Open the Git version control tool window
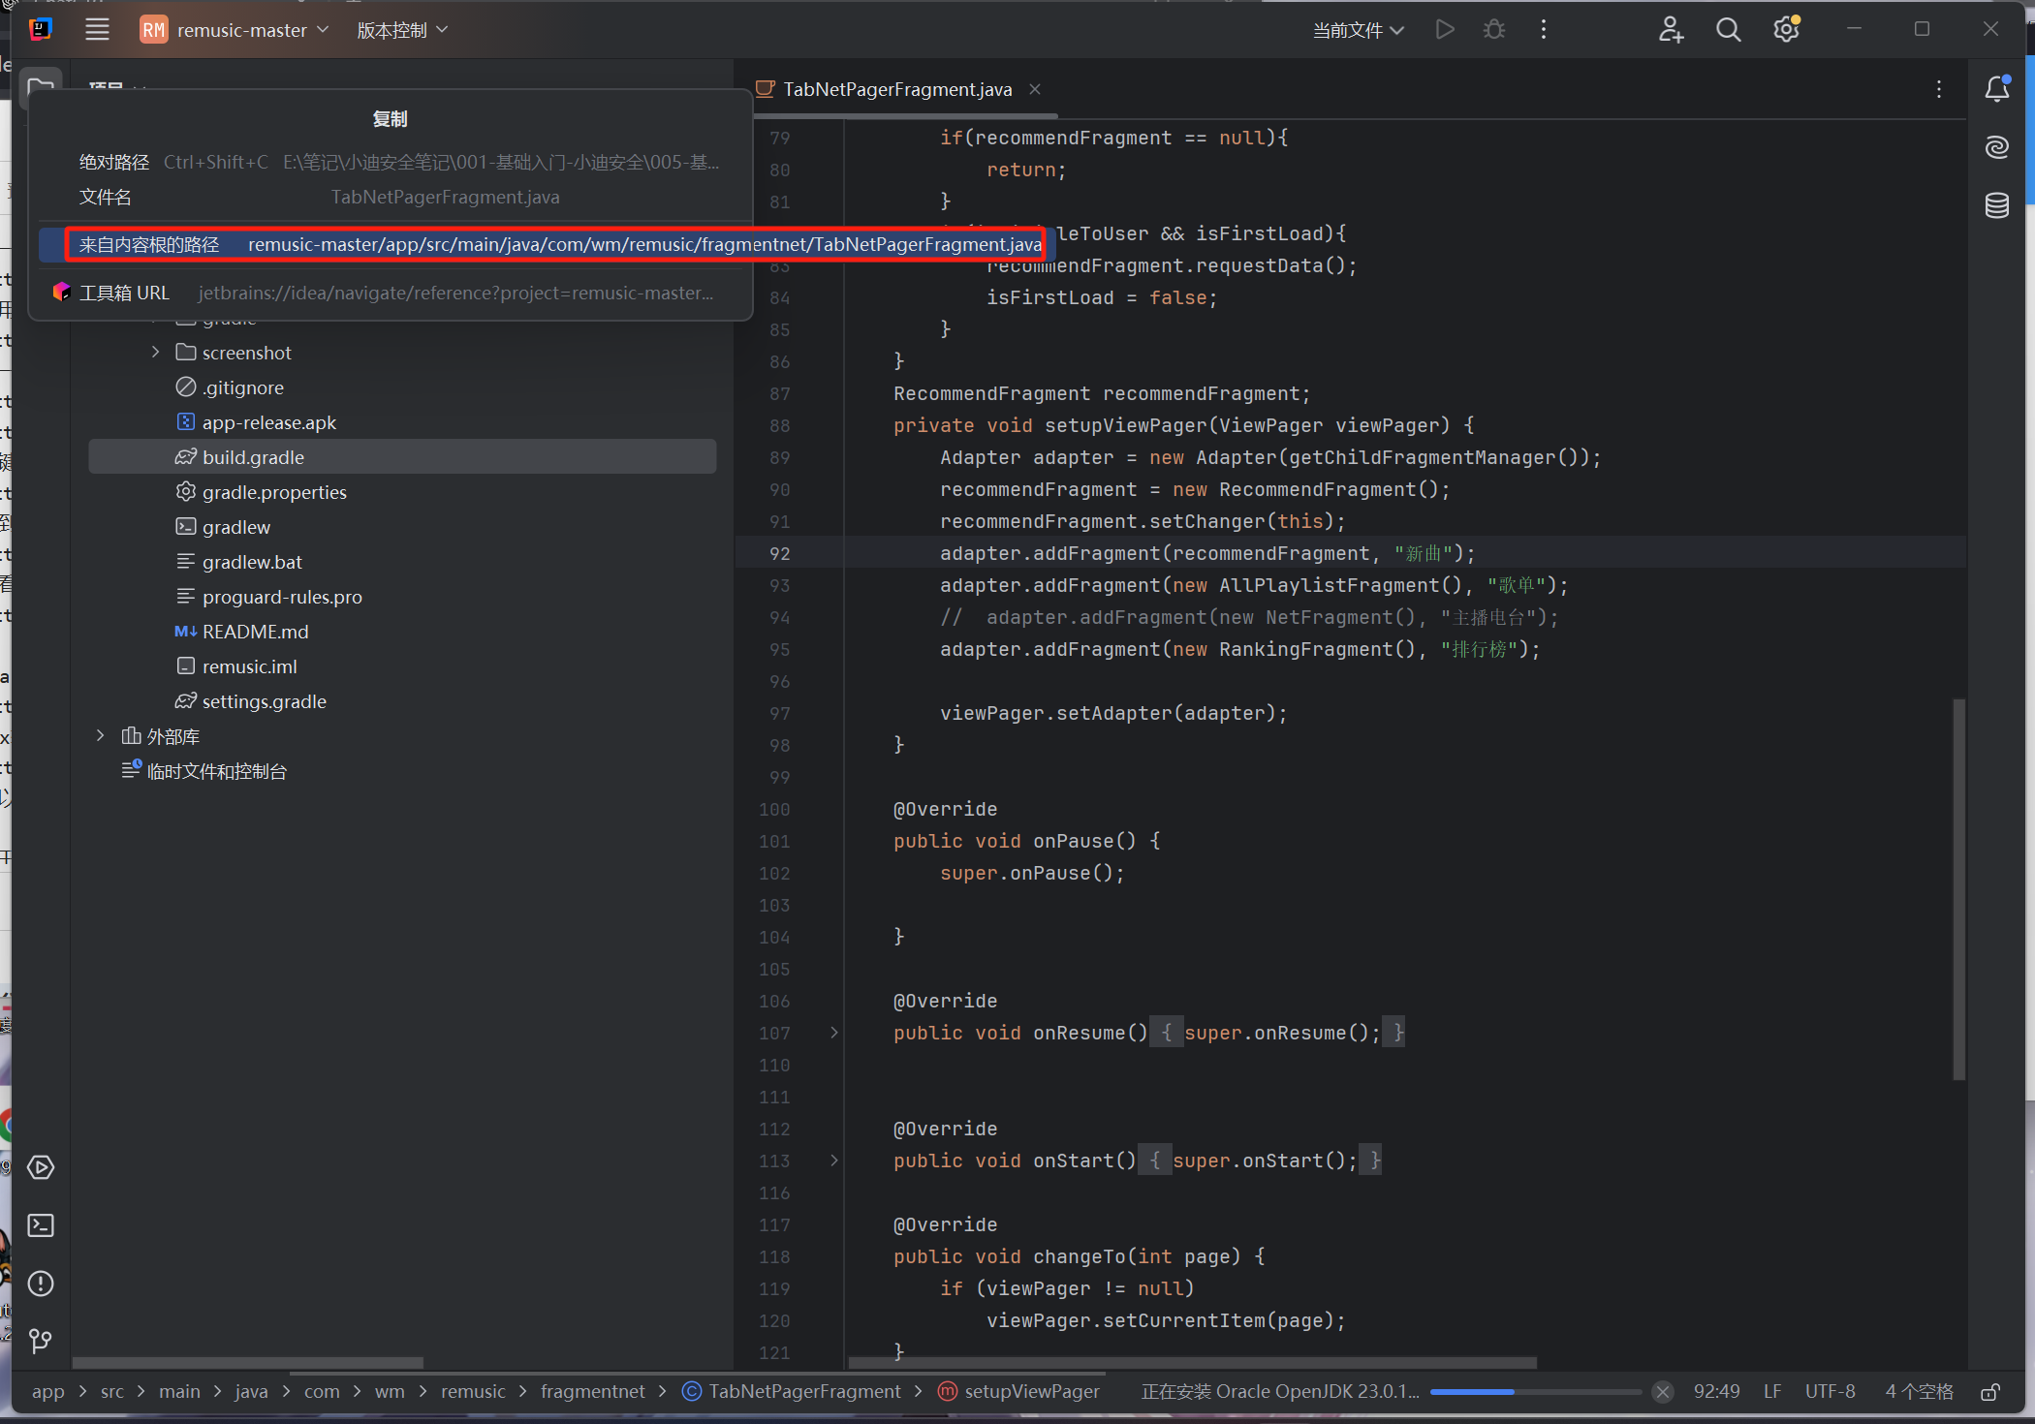This screenshot has width=2035, height=1424. [41, 1342]
